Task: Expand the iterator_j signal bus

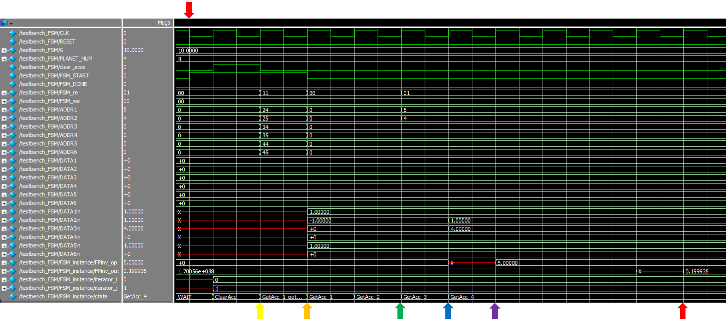Action: click(x=4, y=288)
